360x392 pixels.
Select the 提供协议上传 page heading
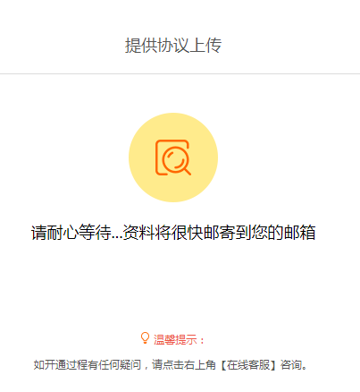click(173, 46)
